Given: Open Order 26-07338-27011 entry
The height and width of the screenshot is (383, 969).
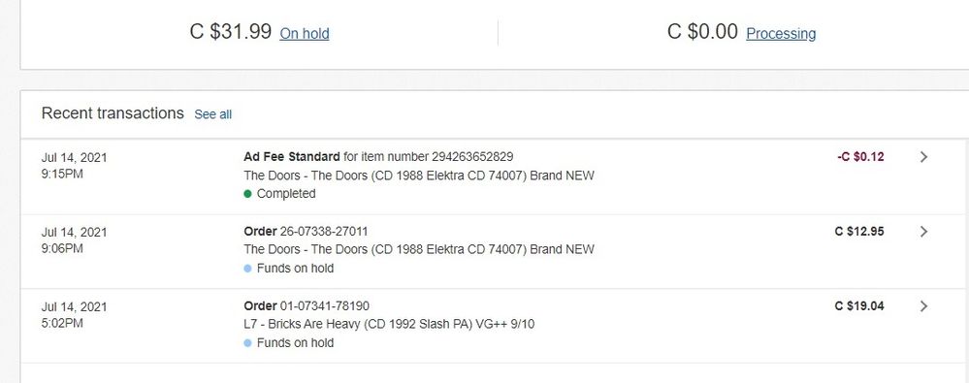Looking at the screenshot, I should (x=306, y=232).
